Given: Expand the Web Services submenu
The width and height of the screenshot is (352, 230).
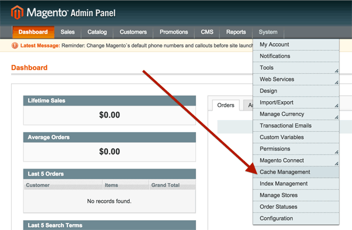Looking at the screenshot, I should pyautogui.click(x=296, y=79).
